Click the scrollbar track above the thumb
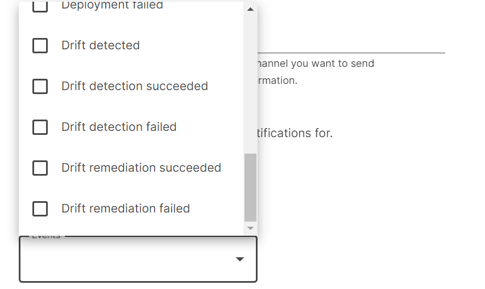The height and width of the screenshot is (289, 485). click(251, 85)
